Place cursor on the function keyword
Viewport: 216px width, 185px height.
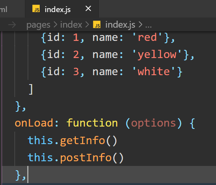[x=92, y=123]
